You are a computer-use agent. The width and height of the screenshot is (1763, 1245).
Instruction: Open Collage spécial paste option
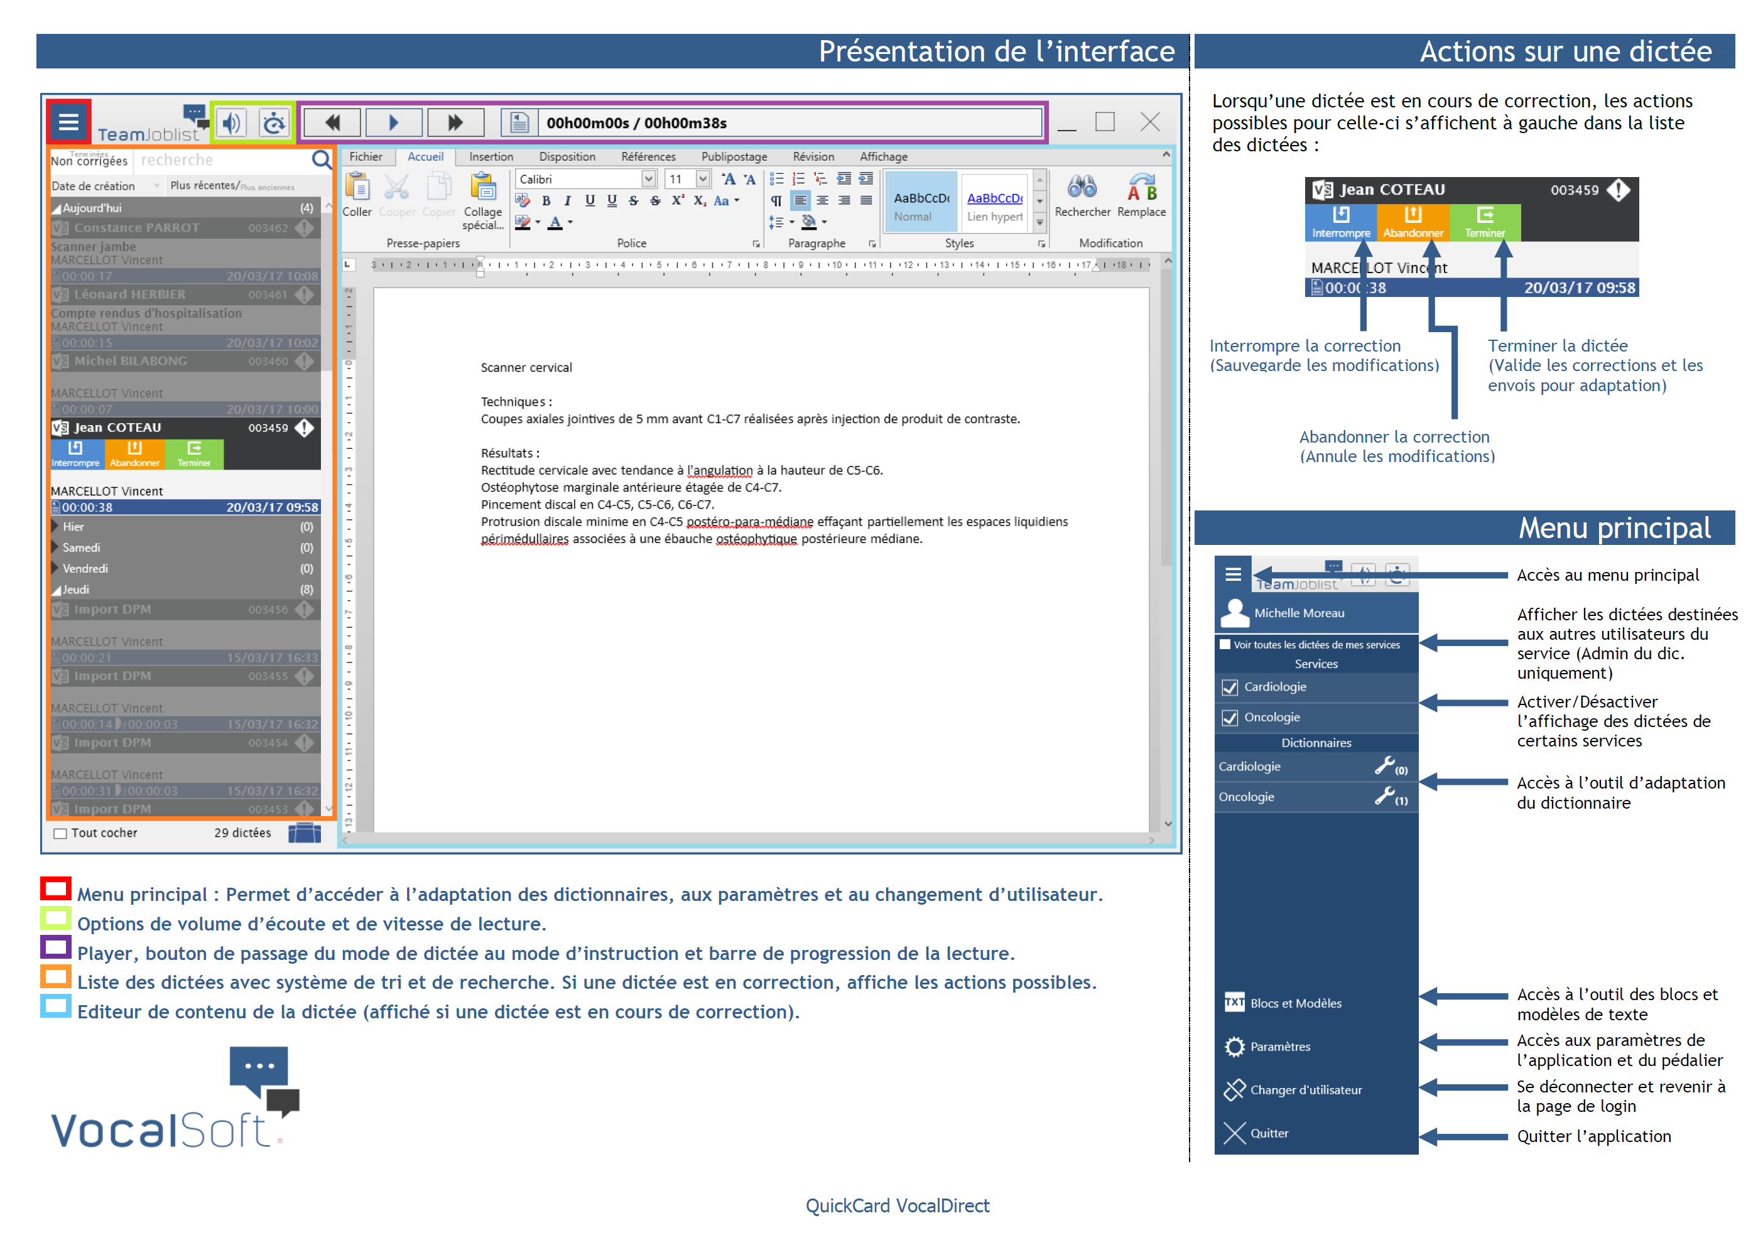click(483, 201)
